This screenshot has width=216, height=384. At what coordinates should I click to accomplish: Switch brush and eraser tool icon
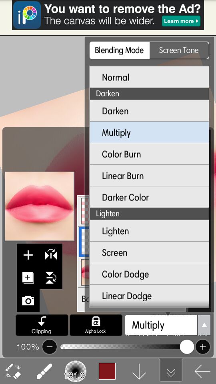(x=13, y=371)
